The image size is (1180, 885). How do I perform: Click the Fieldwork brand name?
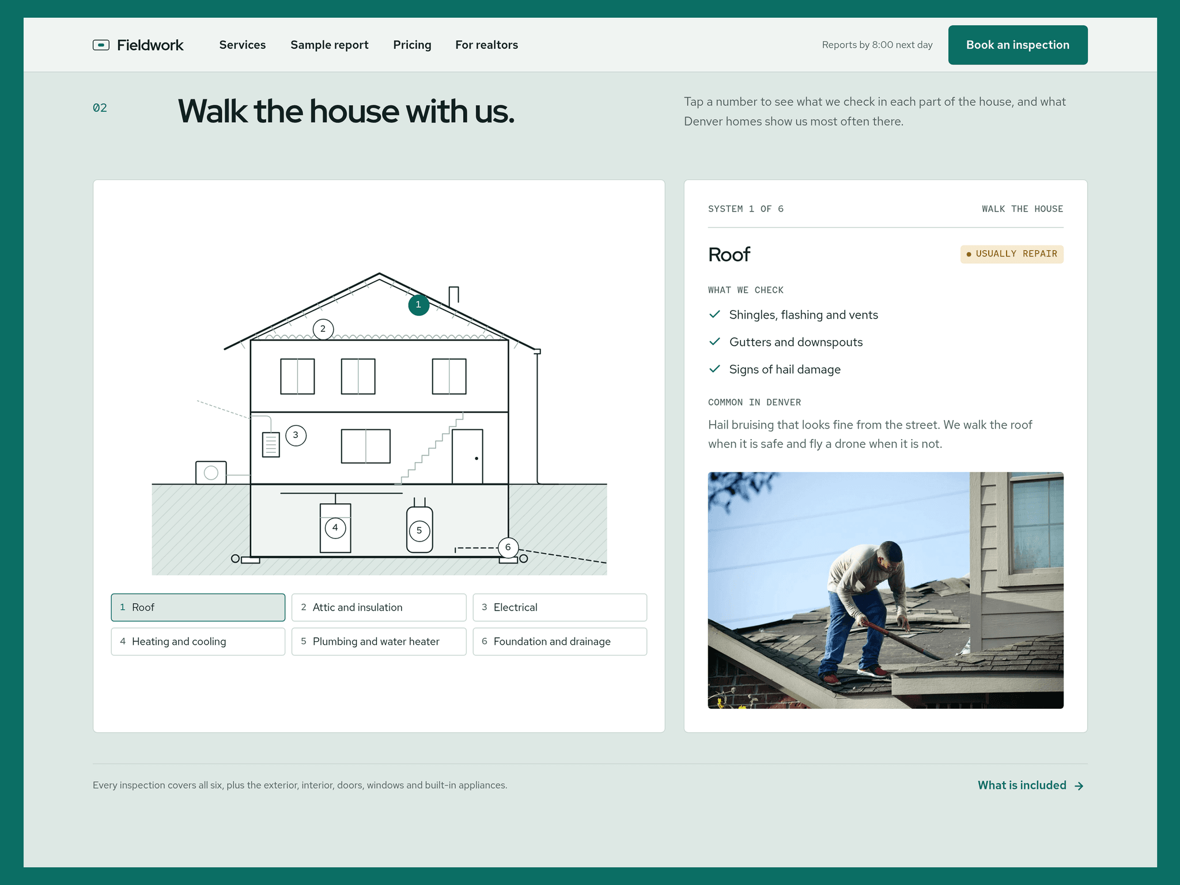[150, 45]
